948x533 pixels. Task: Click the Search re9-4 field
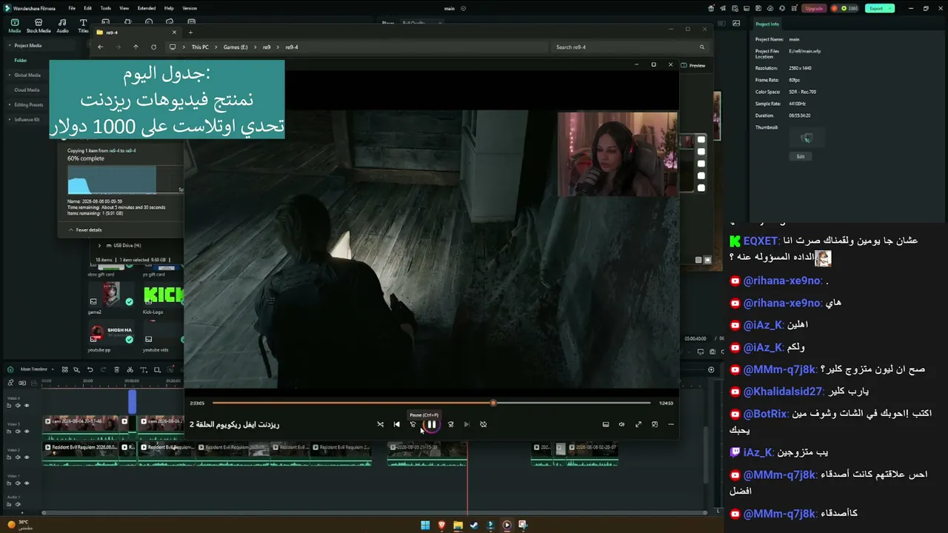click(x=629, y=47)
